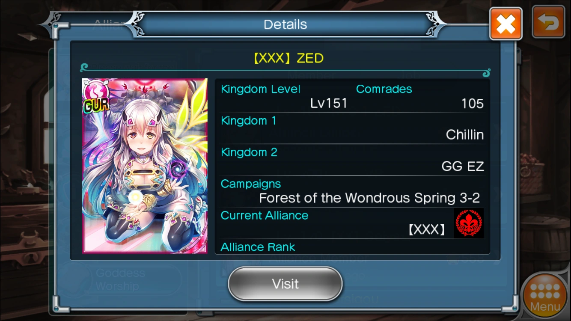Click the Kingdom Level label
Viewport: 571px width, 321px height.
pos(260,89)
